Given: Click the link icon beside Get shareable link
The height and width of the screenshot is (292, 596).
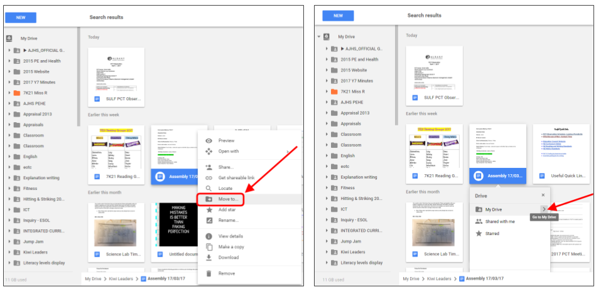Looking at the screenshot, I should pyautogui.click(x=209, y=178).
